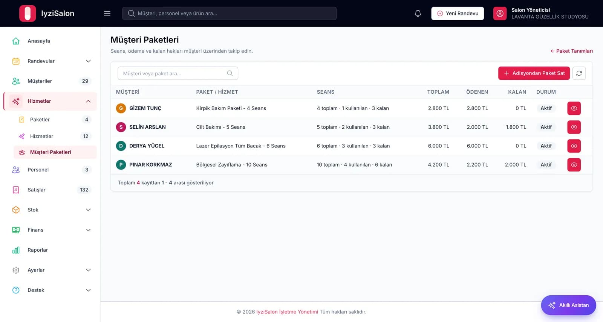603x322 pixels.
Task: Follow the Paket Tanımları link
Action: point(571,51)
